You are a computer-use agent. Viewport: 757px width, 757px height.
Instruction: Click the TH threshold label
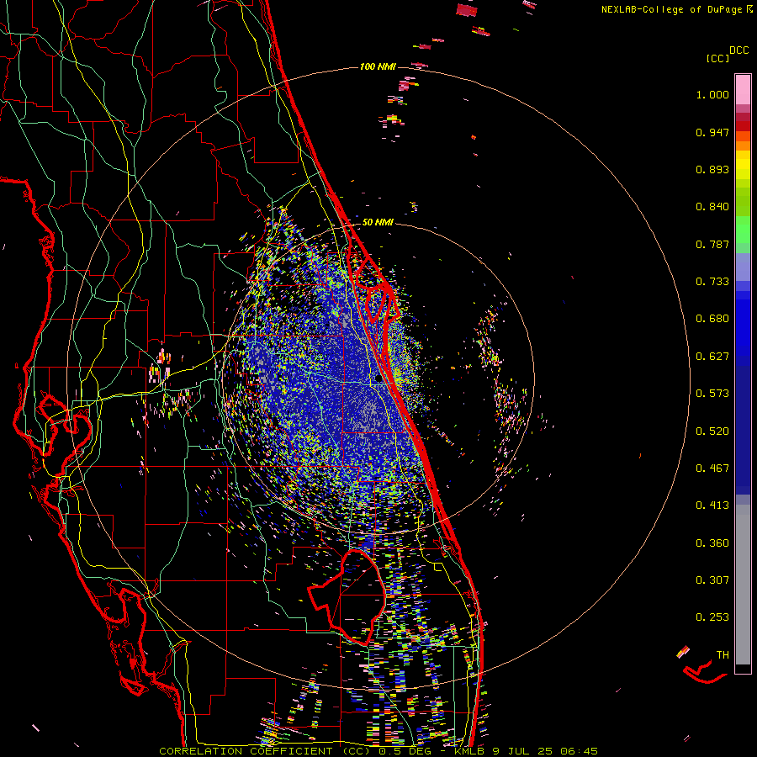tap(723, 655)
